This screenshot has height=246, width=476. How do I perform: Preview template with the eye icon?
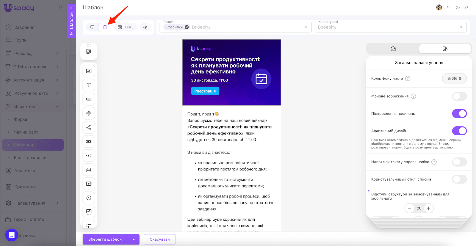(145, 27)
